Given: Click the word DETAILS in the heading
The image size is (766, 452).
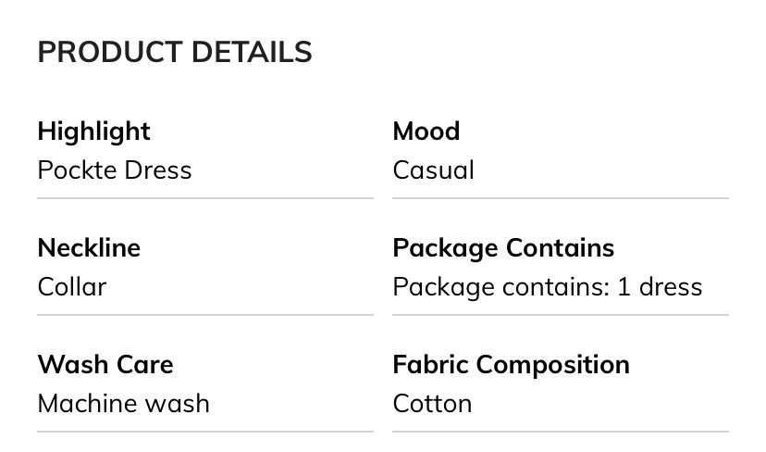Looking at the screenshot, I should tap(252, 53).
